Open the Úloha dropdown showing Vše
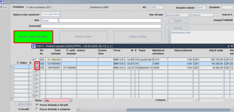234x112 pixels. (x=58, y=100)
